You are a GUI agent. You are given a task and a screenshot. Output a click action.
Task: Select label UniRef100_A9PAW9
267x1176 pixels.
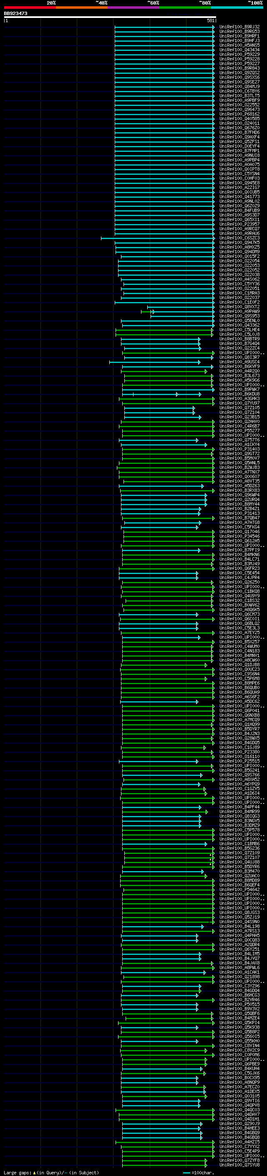(x=239, y=311)
